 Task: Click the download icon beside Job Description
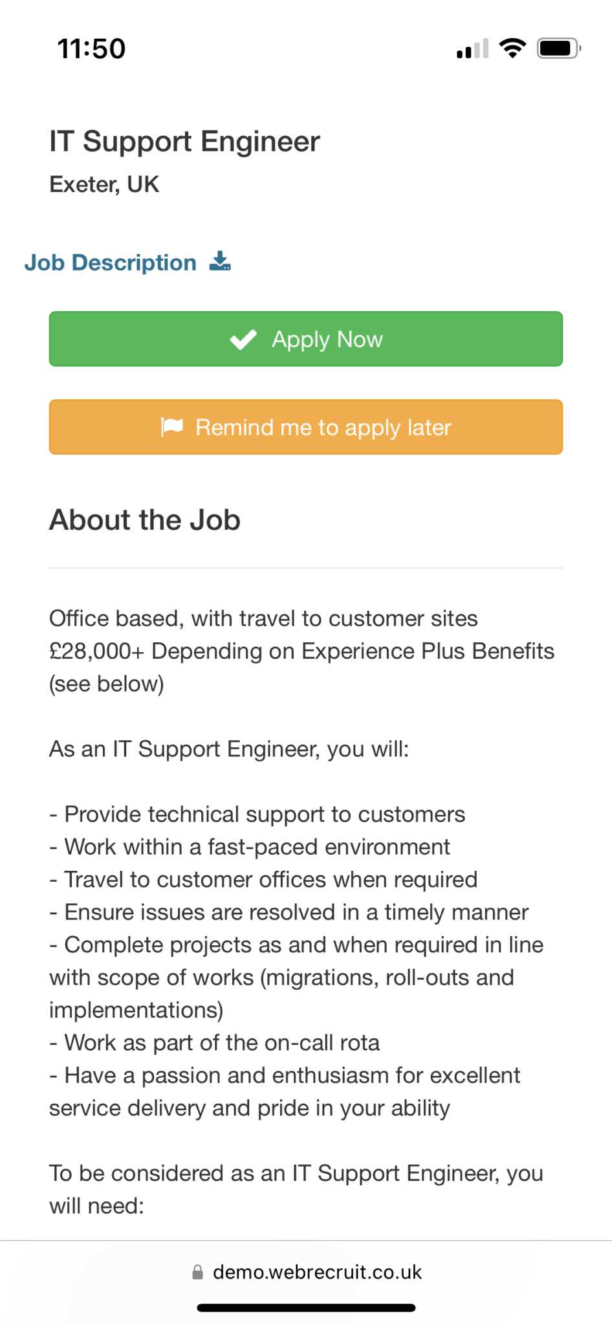coord(220,262)
